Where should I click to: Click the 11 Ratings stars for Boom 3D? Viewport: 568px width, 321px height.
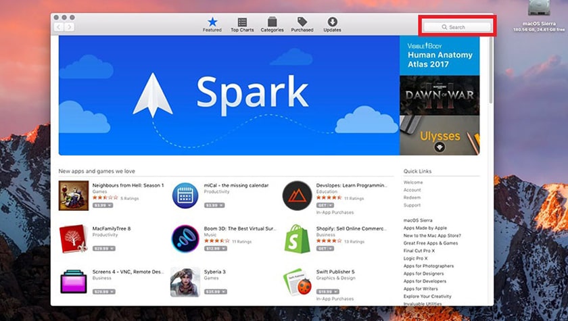click(x=216, y=241)
